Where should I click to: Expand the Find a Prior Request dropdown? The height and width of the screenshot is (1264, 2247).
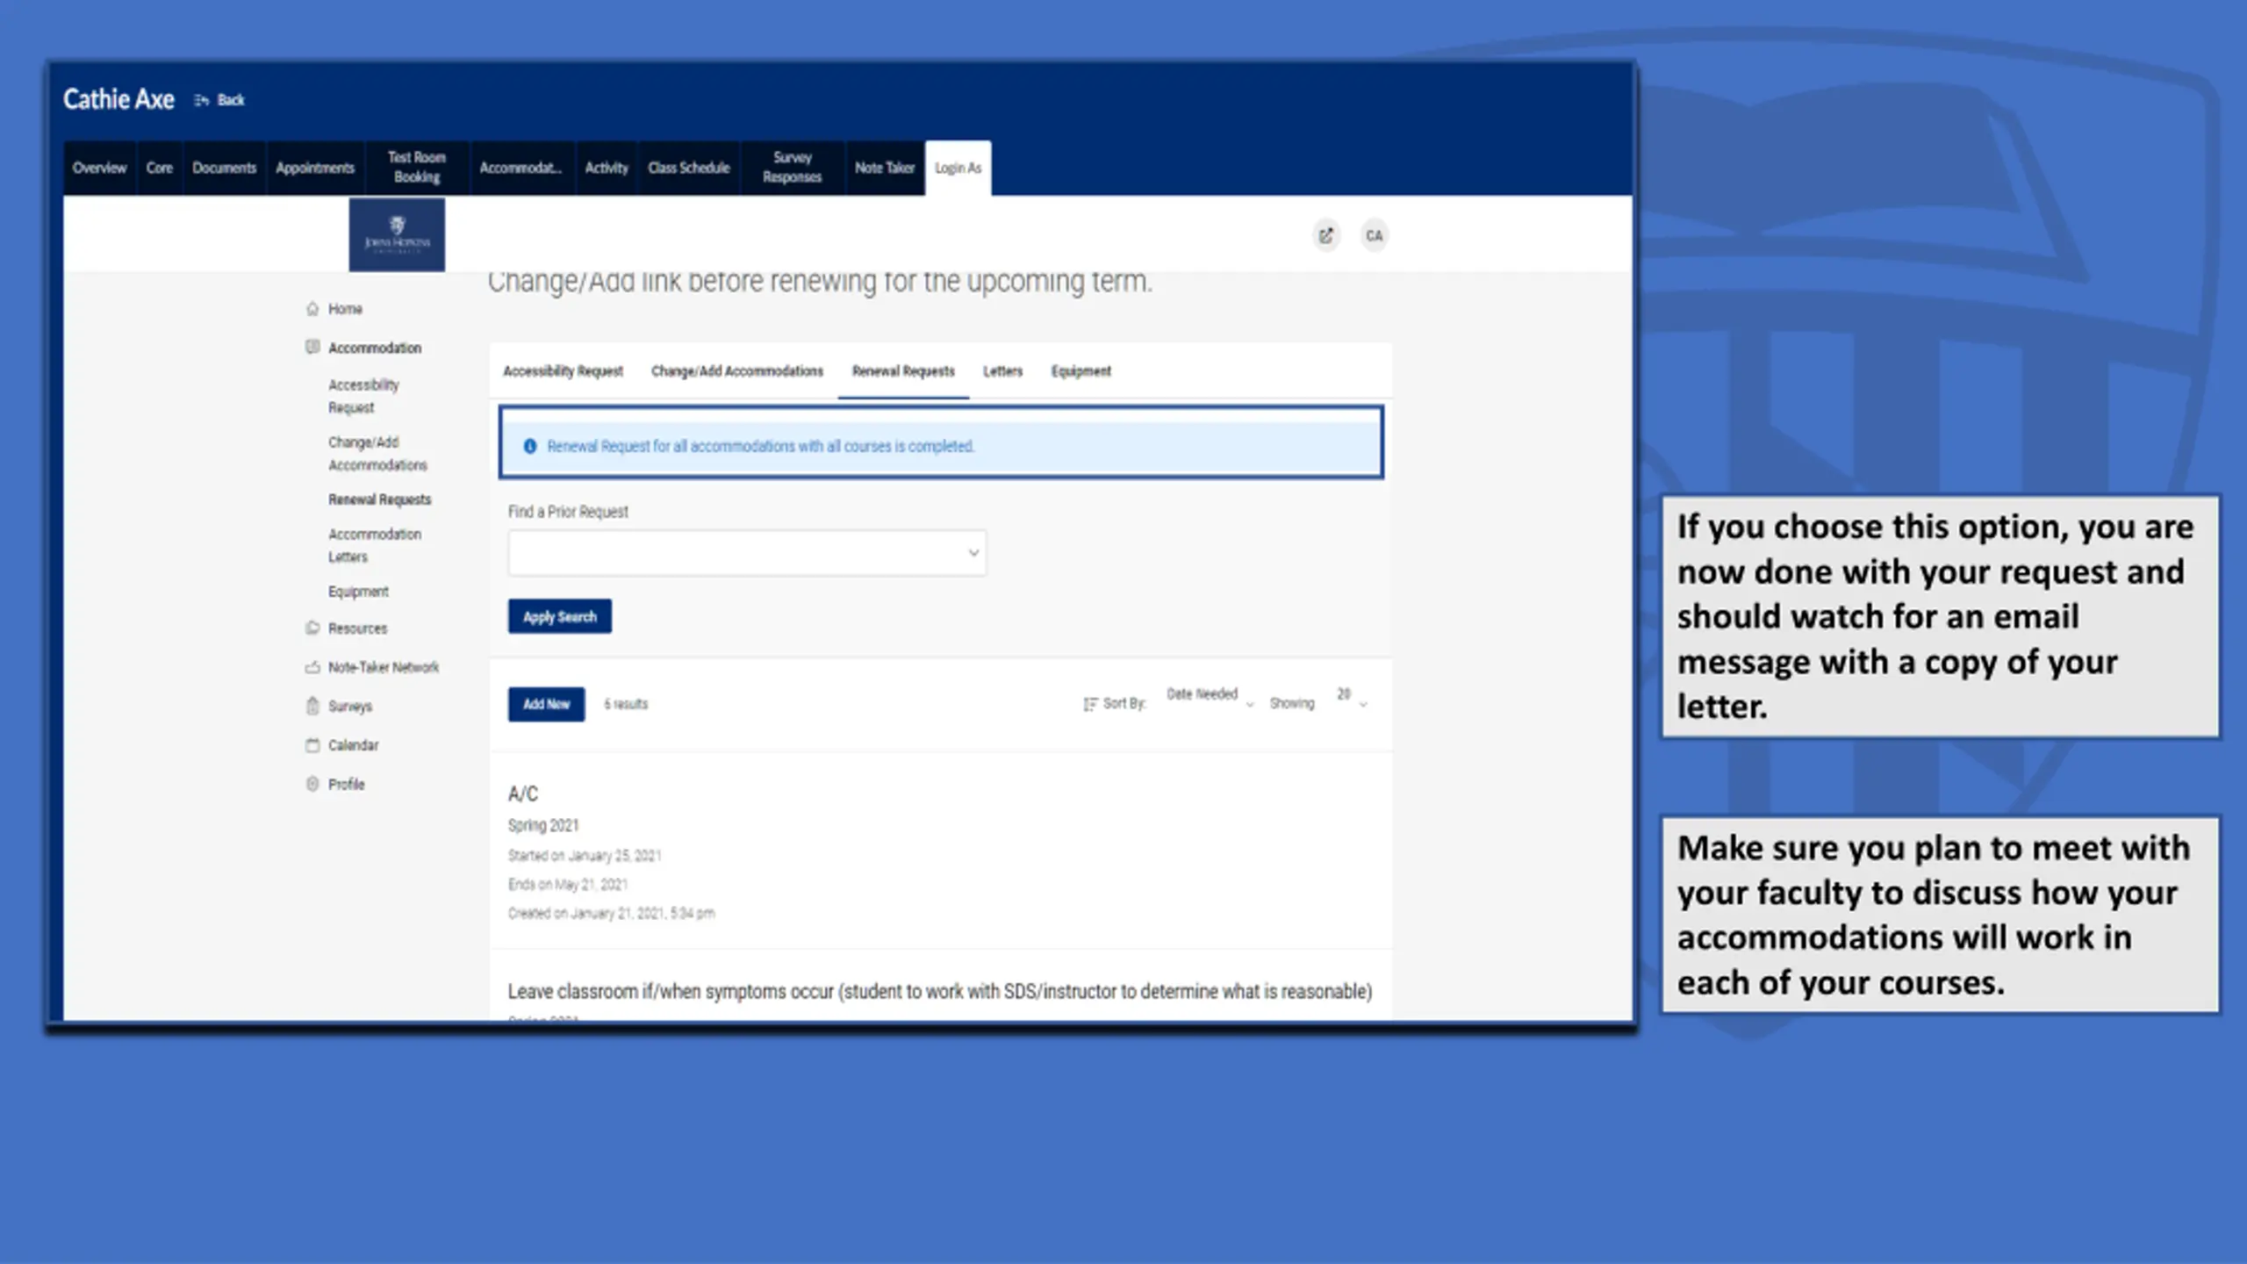747,553
